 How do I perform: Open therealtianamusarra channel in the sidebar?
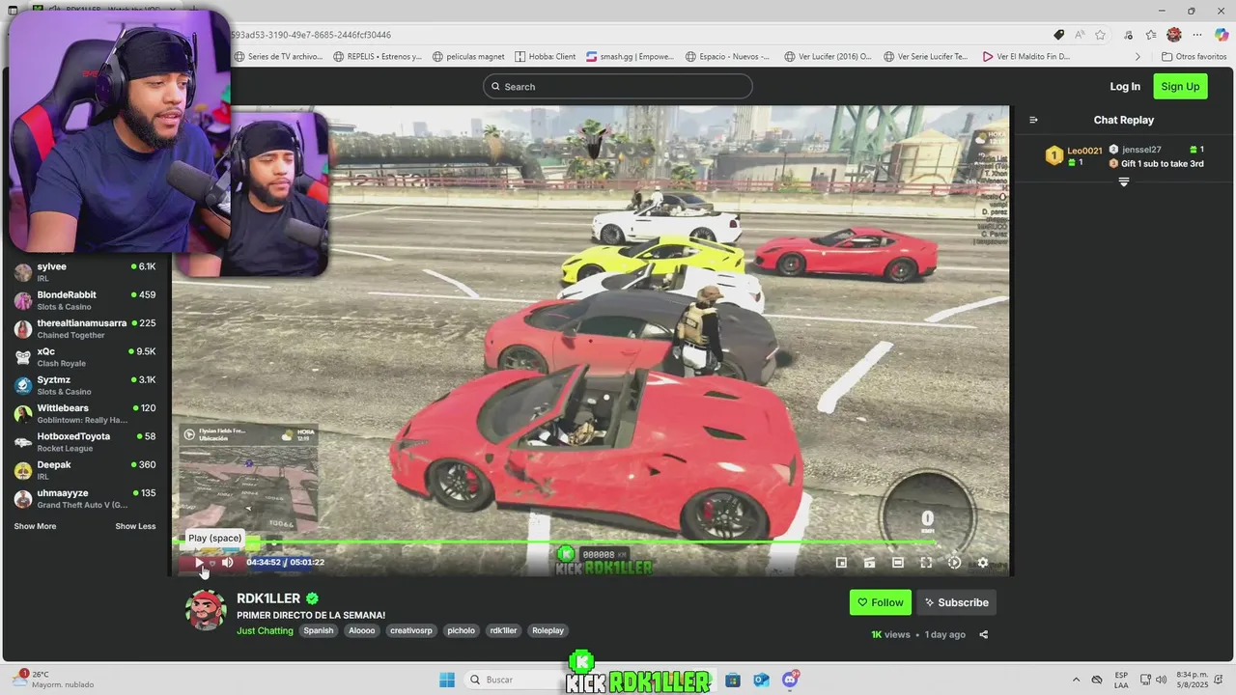pos(85,328)
